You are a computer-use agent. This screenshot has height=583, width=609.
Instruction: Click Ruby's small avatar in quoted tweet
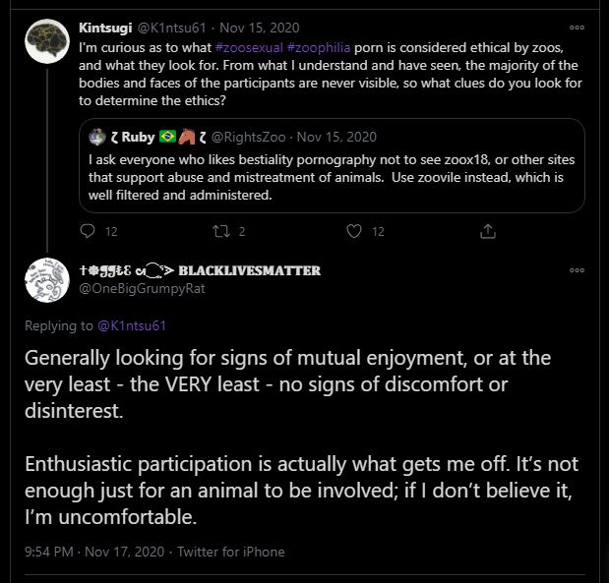pos(97,137)
